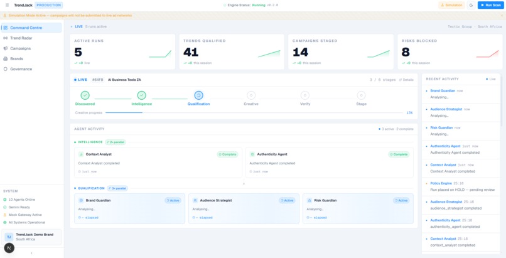Click the 3 / 6 stages counter
This screenshot has height=258, width=506.
pyautogui.click(x=382, y=80)
